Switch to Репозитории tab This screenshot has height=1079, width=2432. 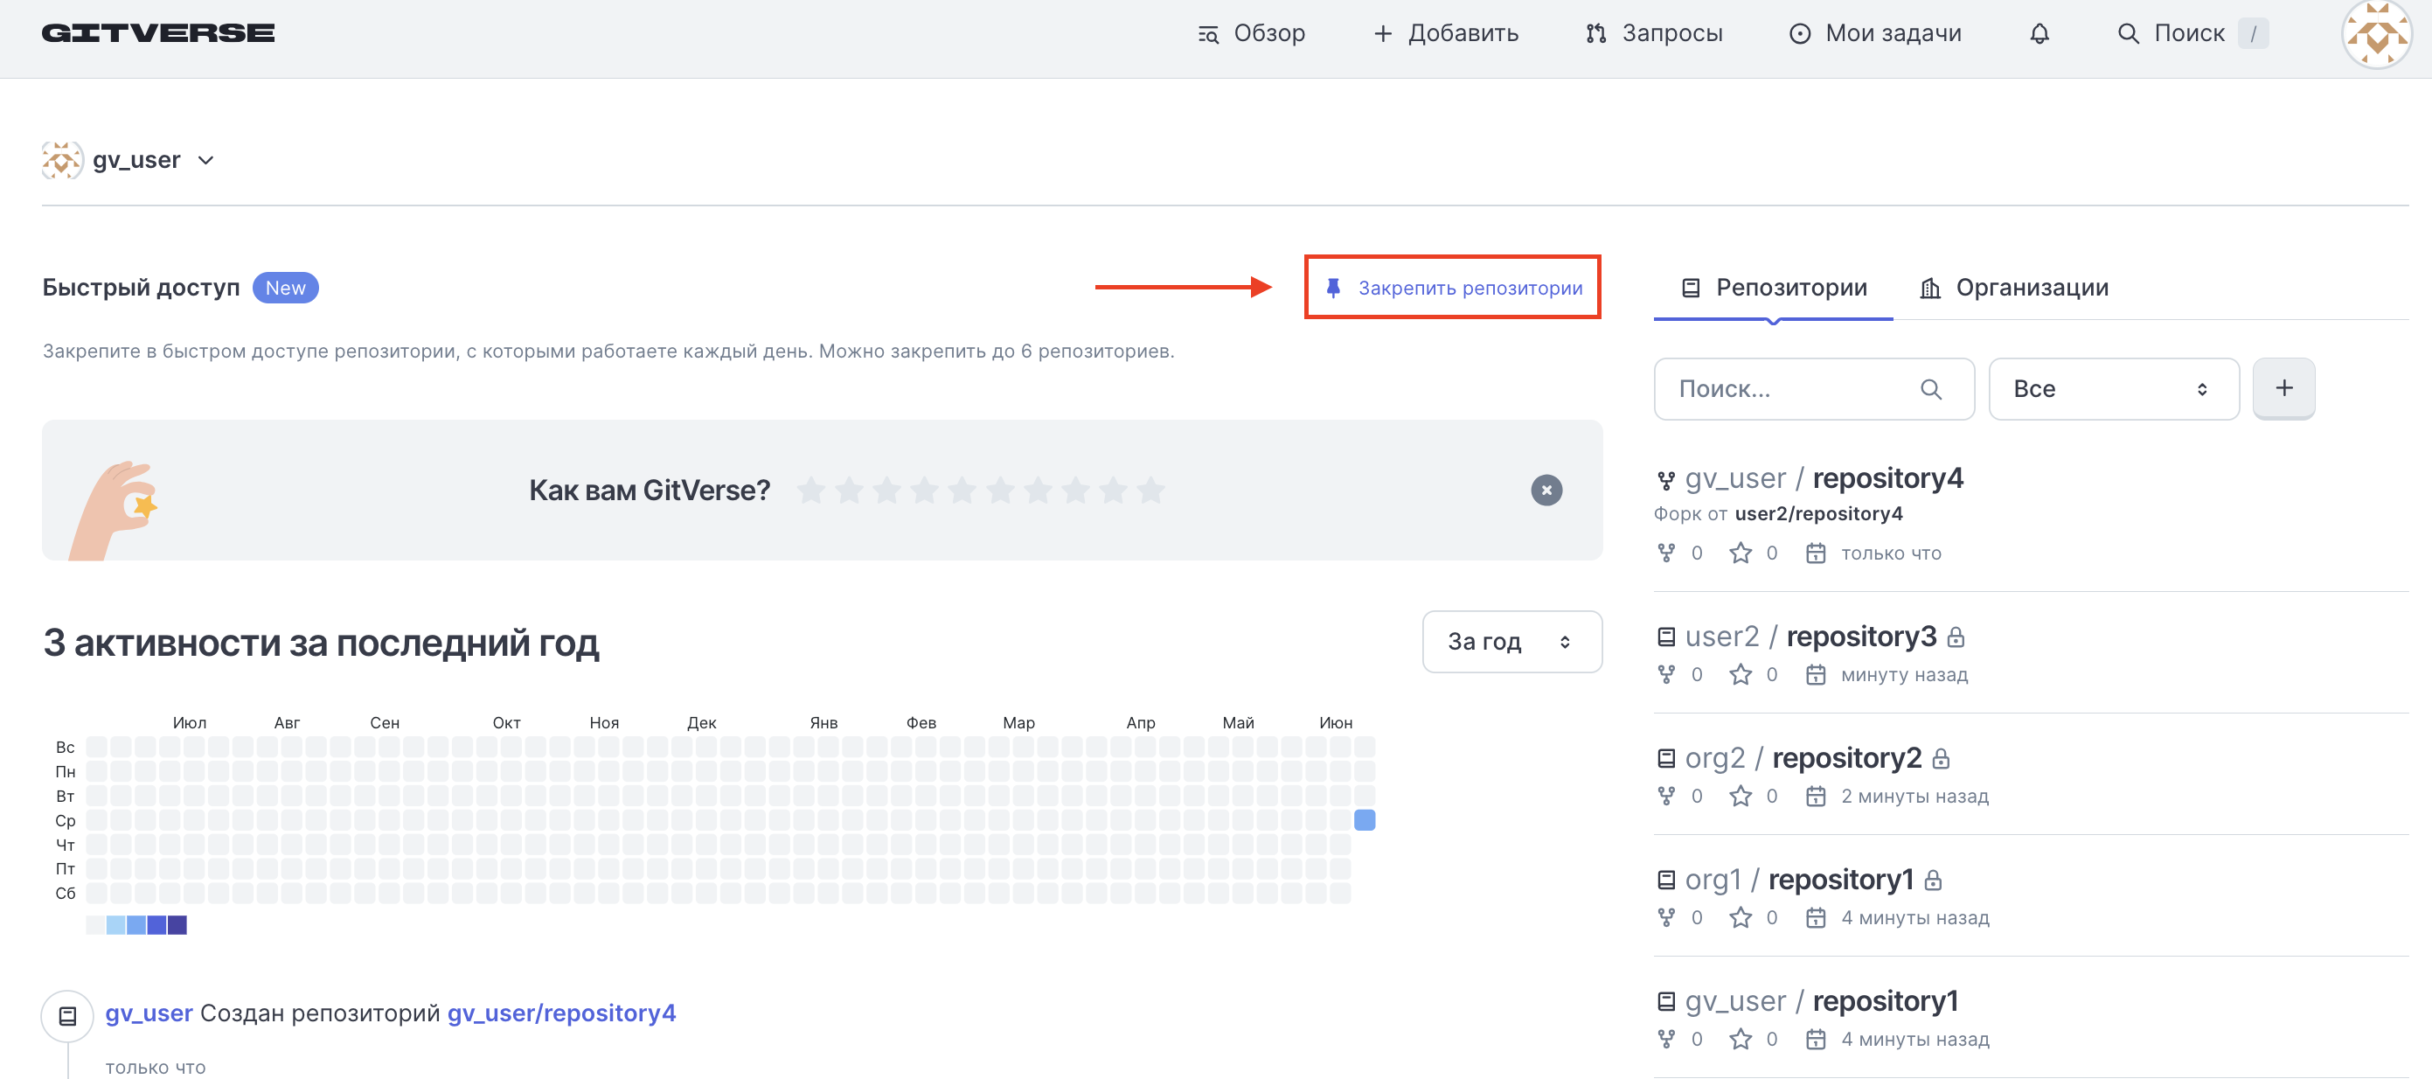tap(1773, 288)
